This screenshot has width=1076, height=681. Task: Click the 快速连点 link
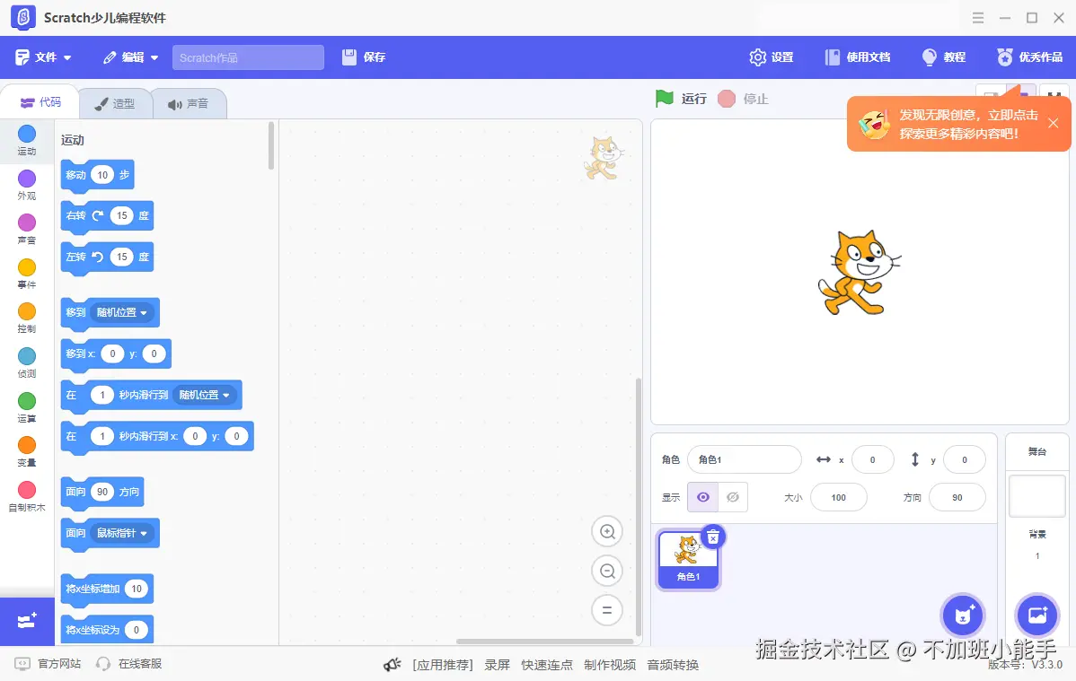coord(547,665)
